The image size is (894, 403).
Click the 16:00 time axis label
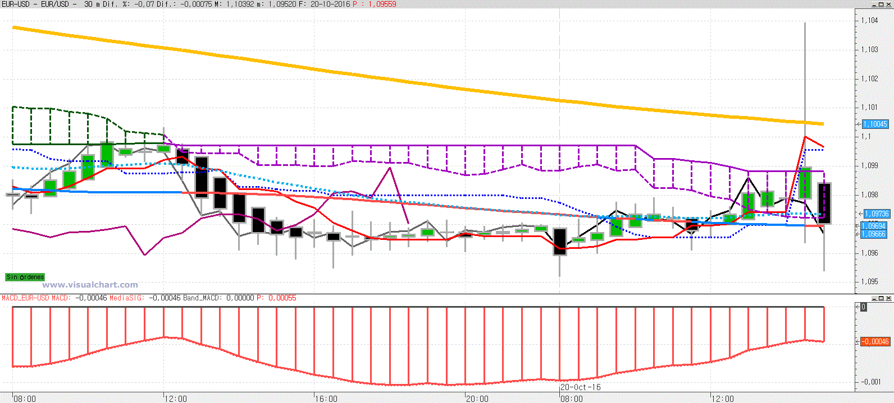tap(326, 399)
